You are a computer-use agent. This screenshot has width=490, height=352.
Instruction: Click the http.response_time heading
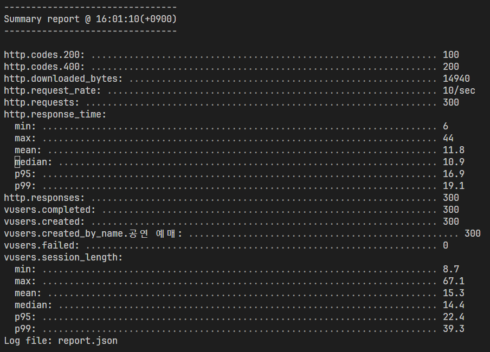coord(55,114)
